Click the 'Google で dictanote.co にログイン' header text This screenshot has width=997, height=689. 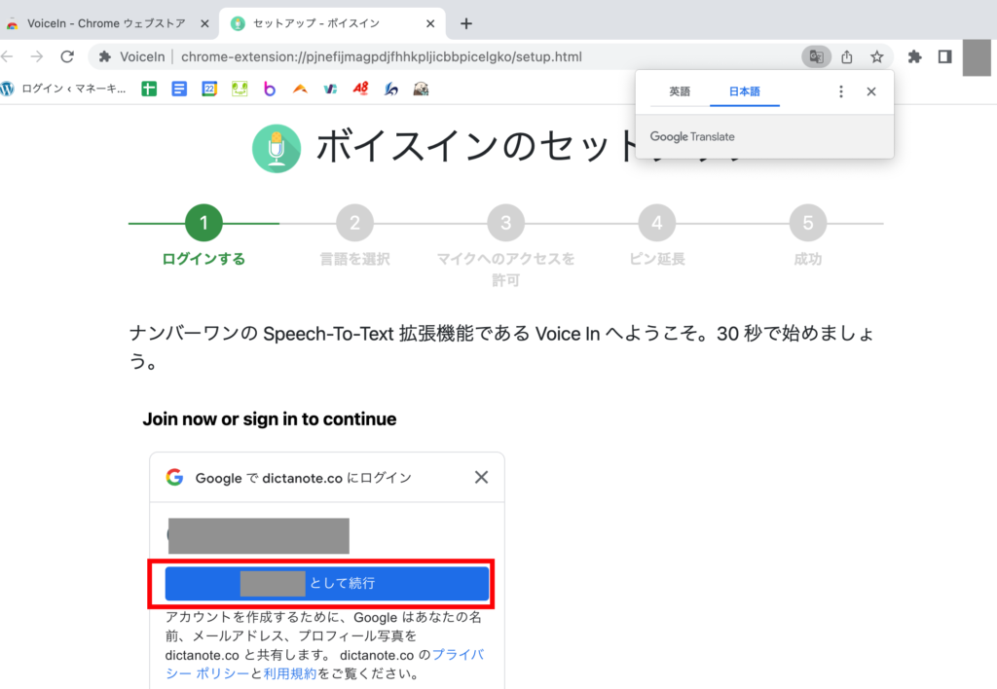(304, 478)
